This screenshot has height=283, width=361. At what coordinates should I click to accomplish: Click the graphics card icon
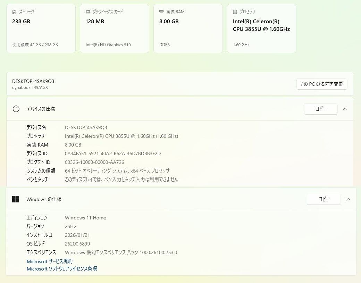click(x=88, y=12)
